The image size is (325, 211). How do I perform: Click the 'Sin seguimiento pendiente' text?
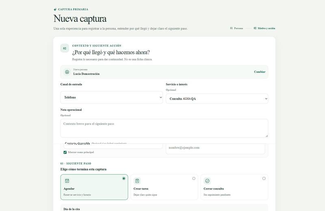[x=217, y=195]
